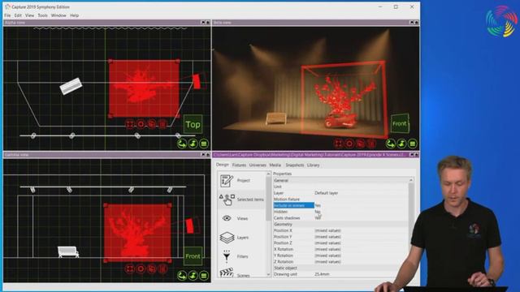
Task: Collapse the Geometry section header
Action: click(x=340, y=224)
